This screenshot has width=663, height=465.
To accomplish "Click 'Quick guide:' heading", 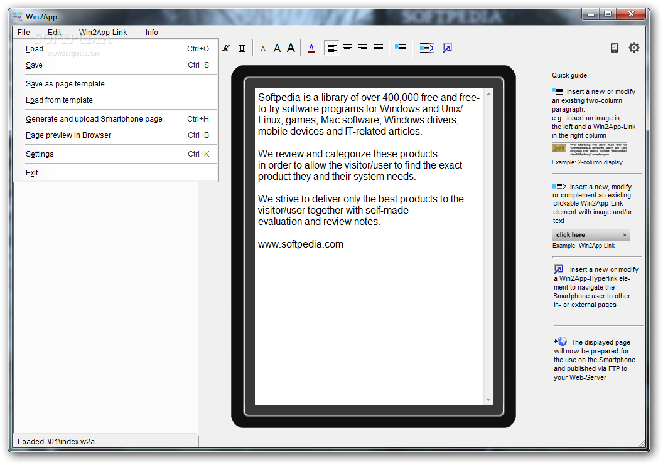I will pyautogui.click(x=570, y=76).
